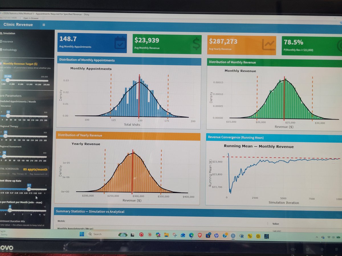Click the Regional Therapy slider handle at 25

[x=5, y=136]
